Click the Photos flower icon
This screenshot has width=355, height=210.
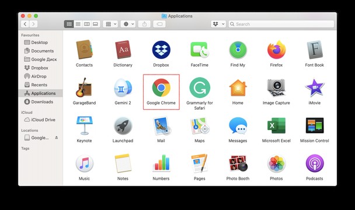[276, 163]
